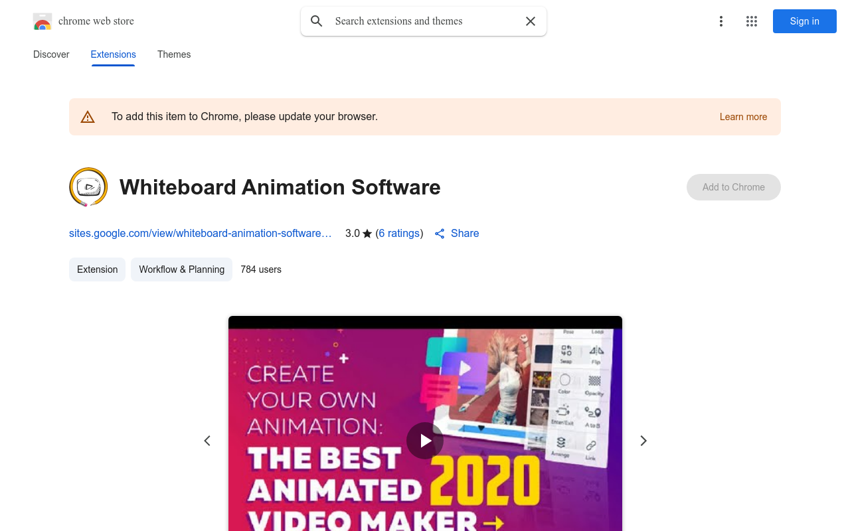Open the 6 ratings link
Image resolution: width=850 pixels, height=531 pixels.
399,233
